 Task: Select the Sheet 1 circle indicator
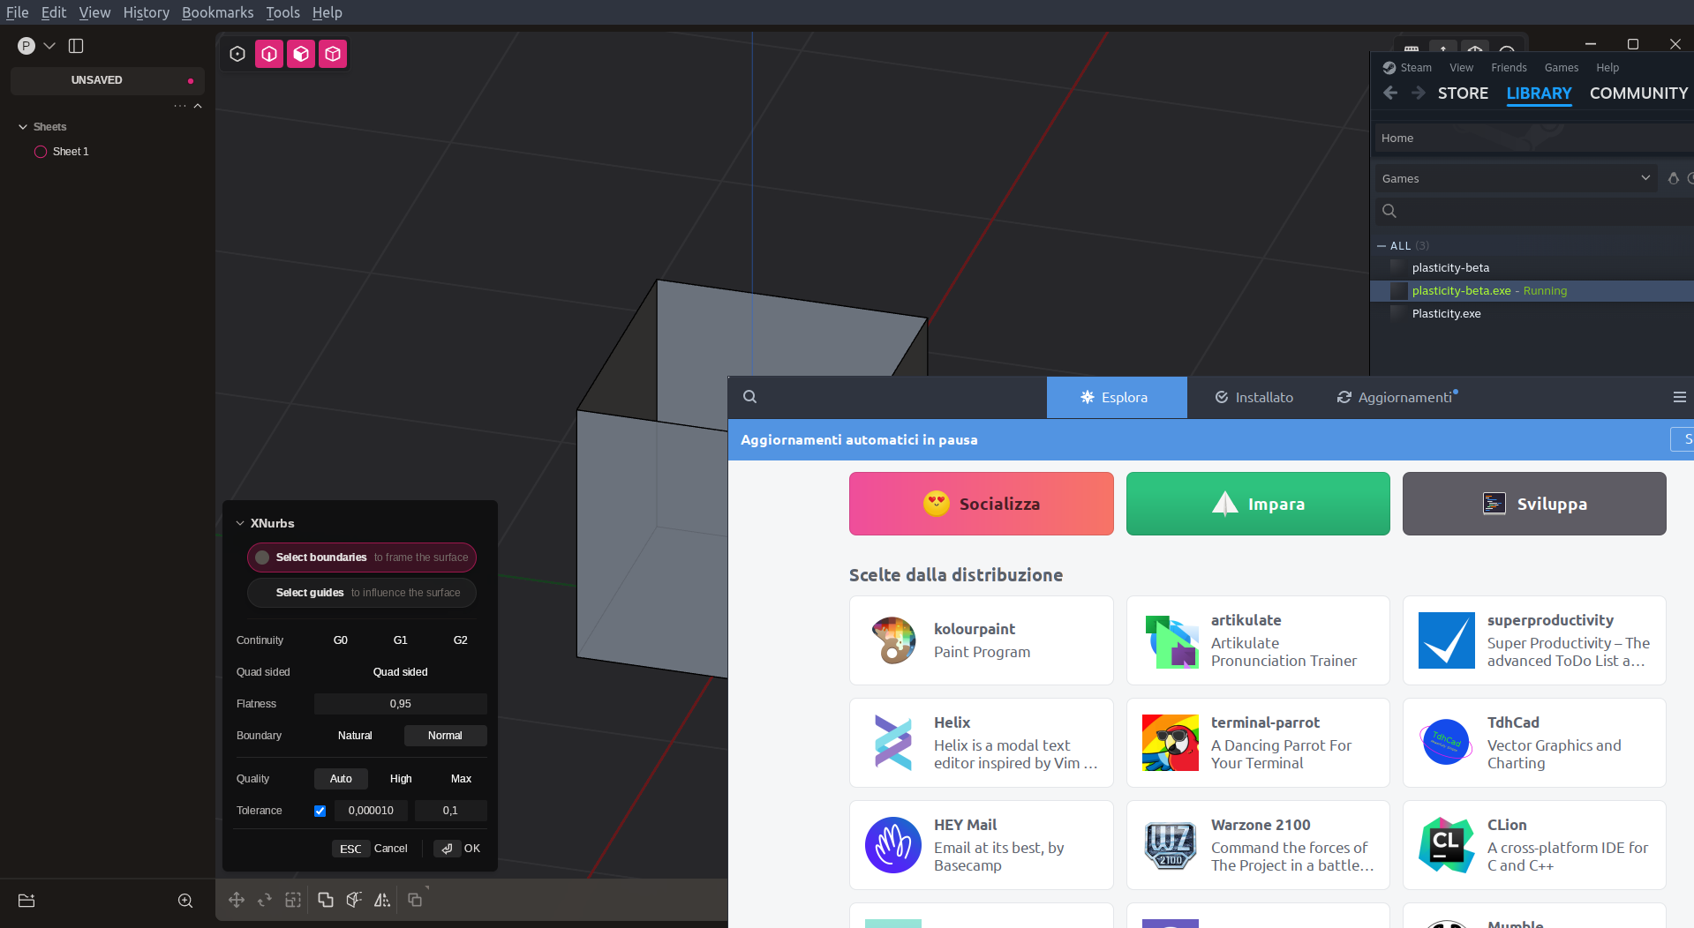click(x=41, y=152)
